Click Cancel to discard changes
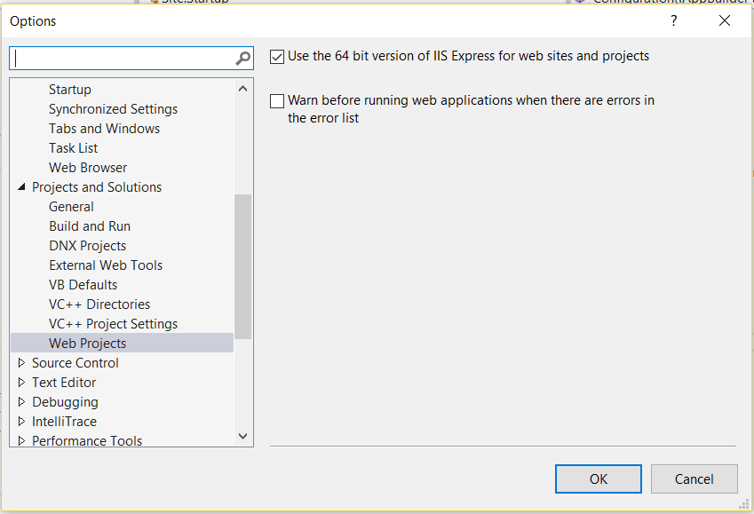This screenshot has width=754, height=514. pyautogui.click(x=694, y=478)
